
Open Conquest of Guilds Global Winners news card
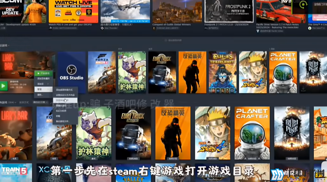(177, 11)
